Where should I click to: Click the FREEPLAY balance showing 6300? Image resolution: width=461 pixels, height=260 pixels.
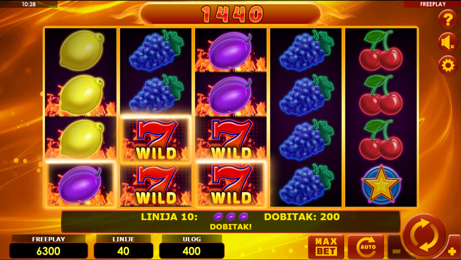click(48, 251)
